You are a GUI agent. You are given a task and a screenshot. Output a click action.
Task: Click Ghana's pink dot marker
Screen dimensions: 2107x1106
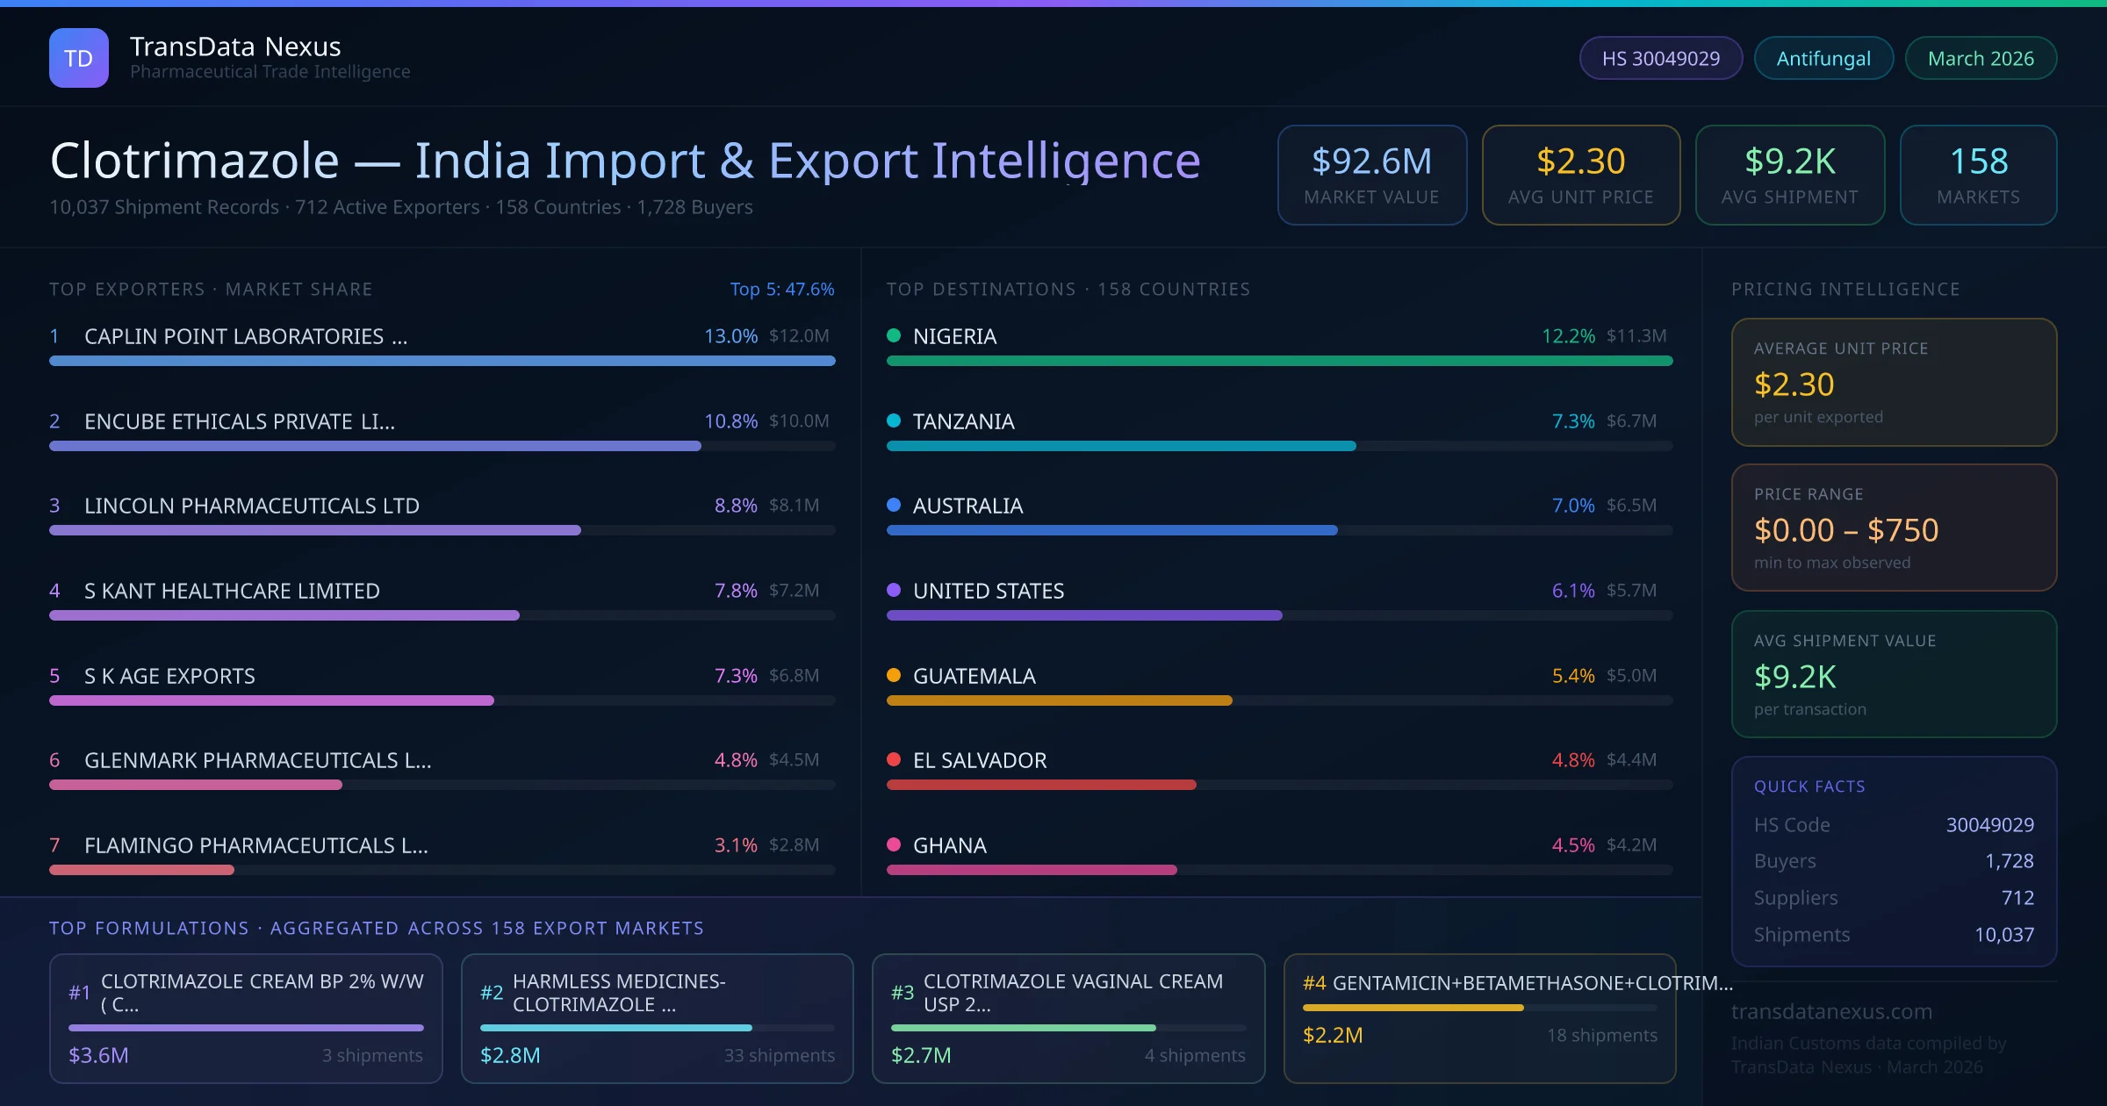point(894,844)
